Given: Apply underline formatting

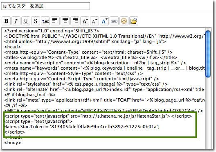Looking at the screenshot, I should 26,21.
